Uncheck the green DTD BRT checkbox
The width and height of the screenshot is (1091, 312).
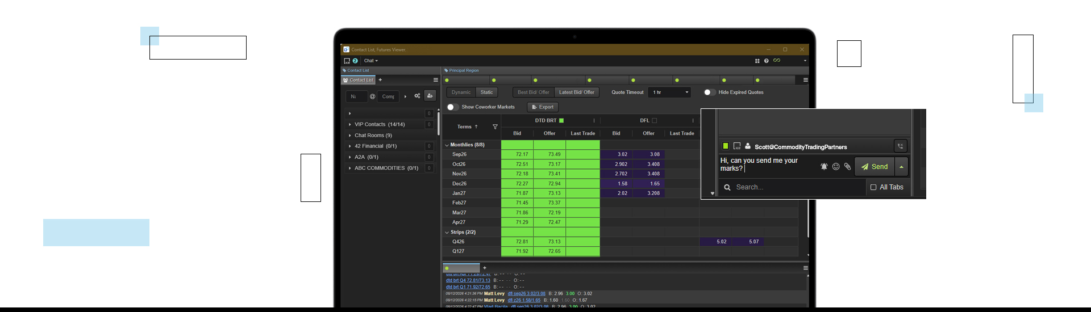[561, 120]
